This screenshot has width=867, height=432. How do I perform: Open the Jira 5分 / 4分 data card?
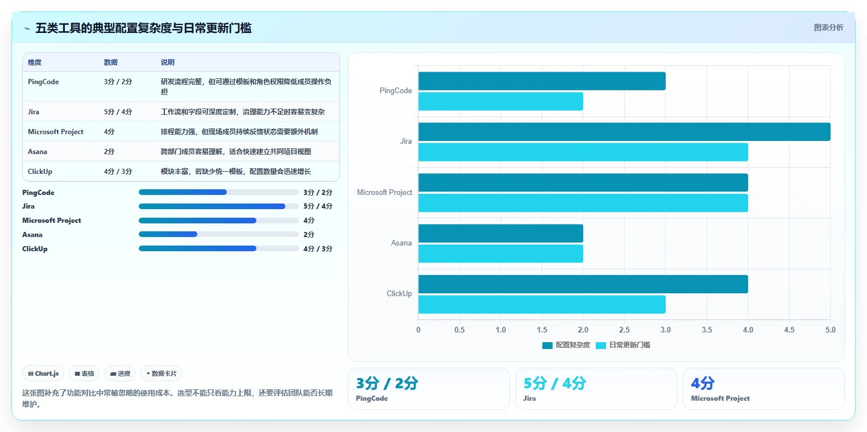pyautogui.click(x=596, y=389)
